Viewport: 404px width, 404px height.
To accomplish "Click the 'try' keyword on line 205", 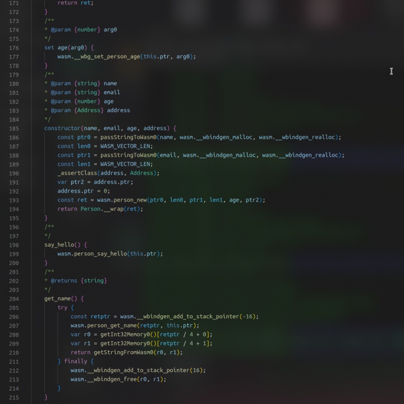I will (x=62, y=307).
